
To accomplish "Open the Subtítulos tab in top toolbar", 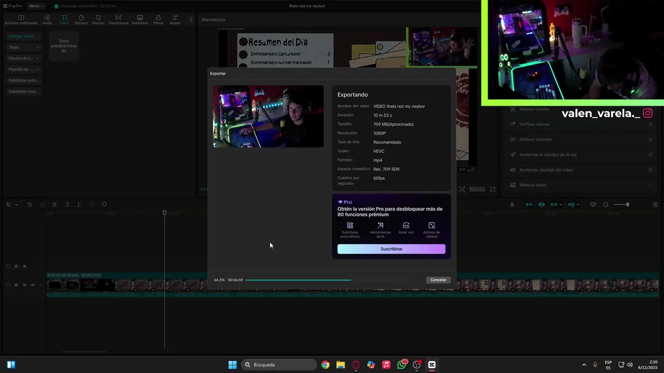I will (140, 20).
